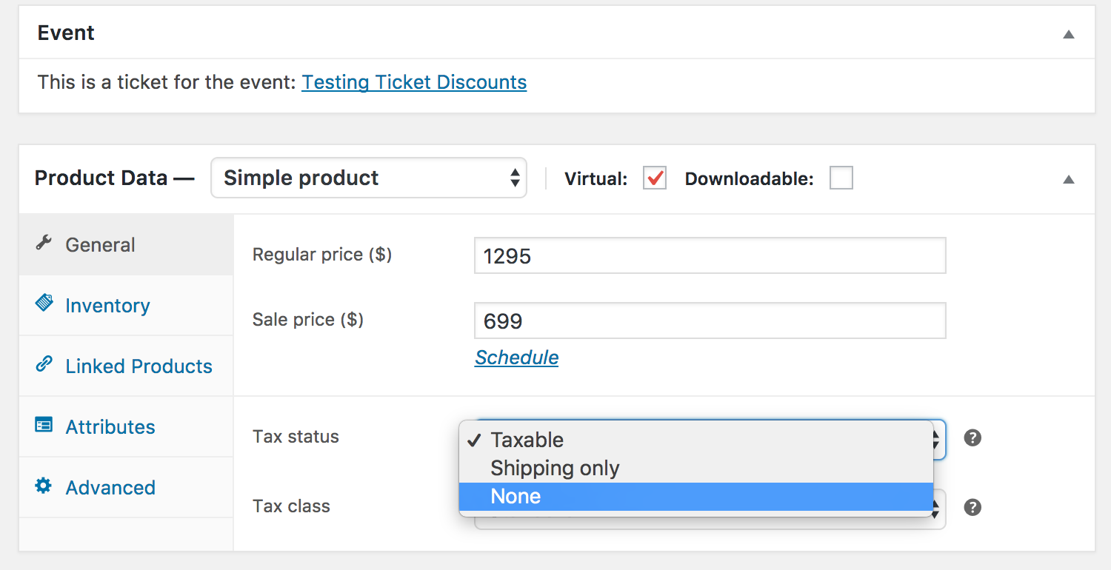Click the Schedule link under Sale price
This screenshot has width=1111, height=570.
[516, 358]
